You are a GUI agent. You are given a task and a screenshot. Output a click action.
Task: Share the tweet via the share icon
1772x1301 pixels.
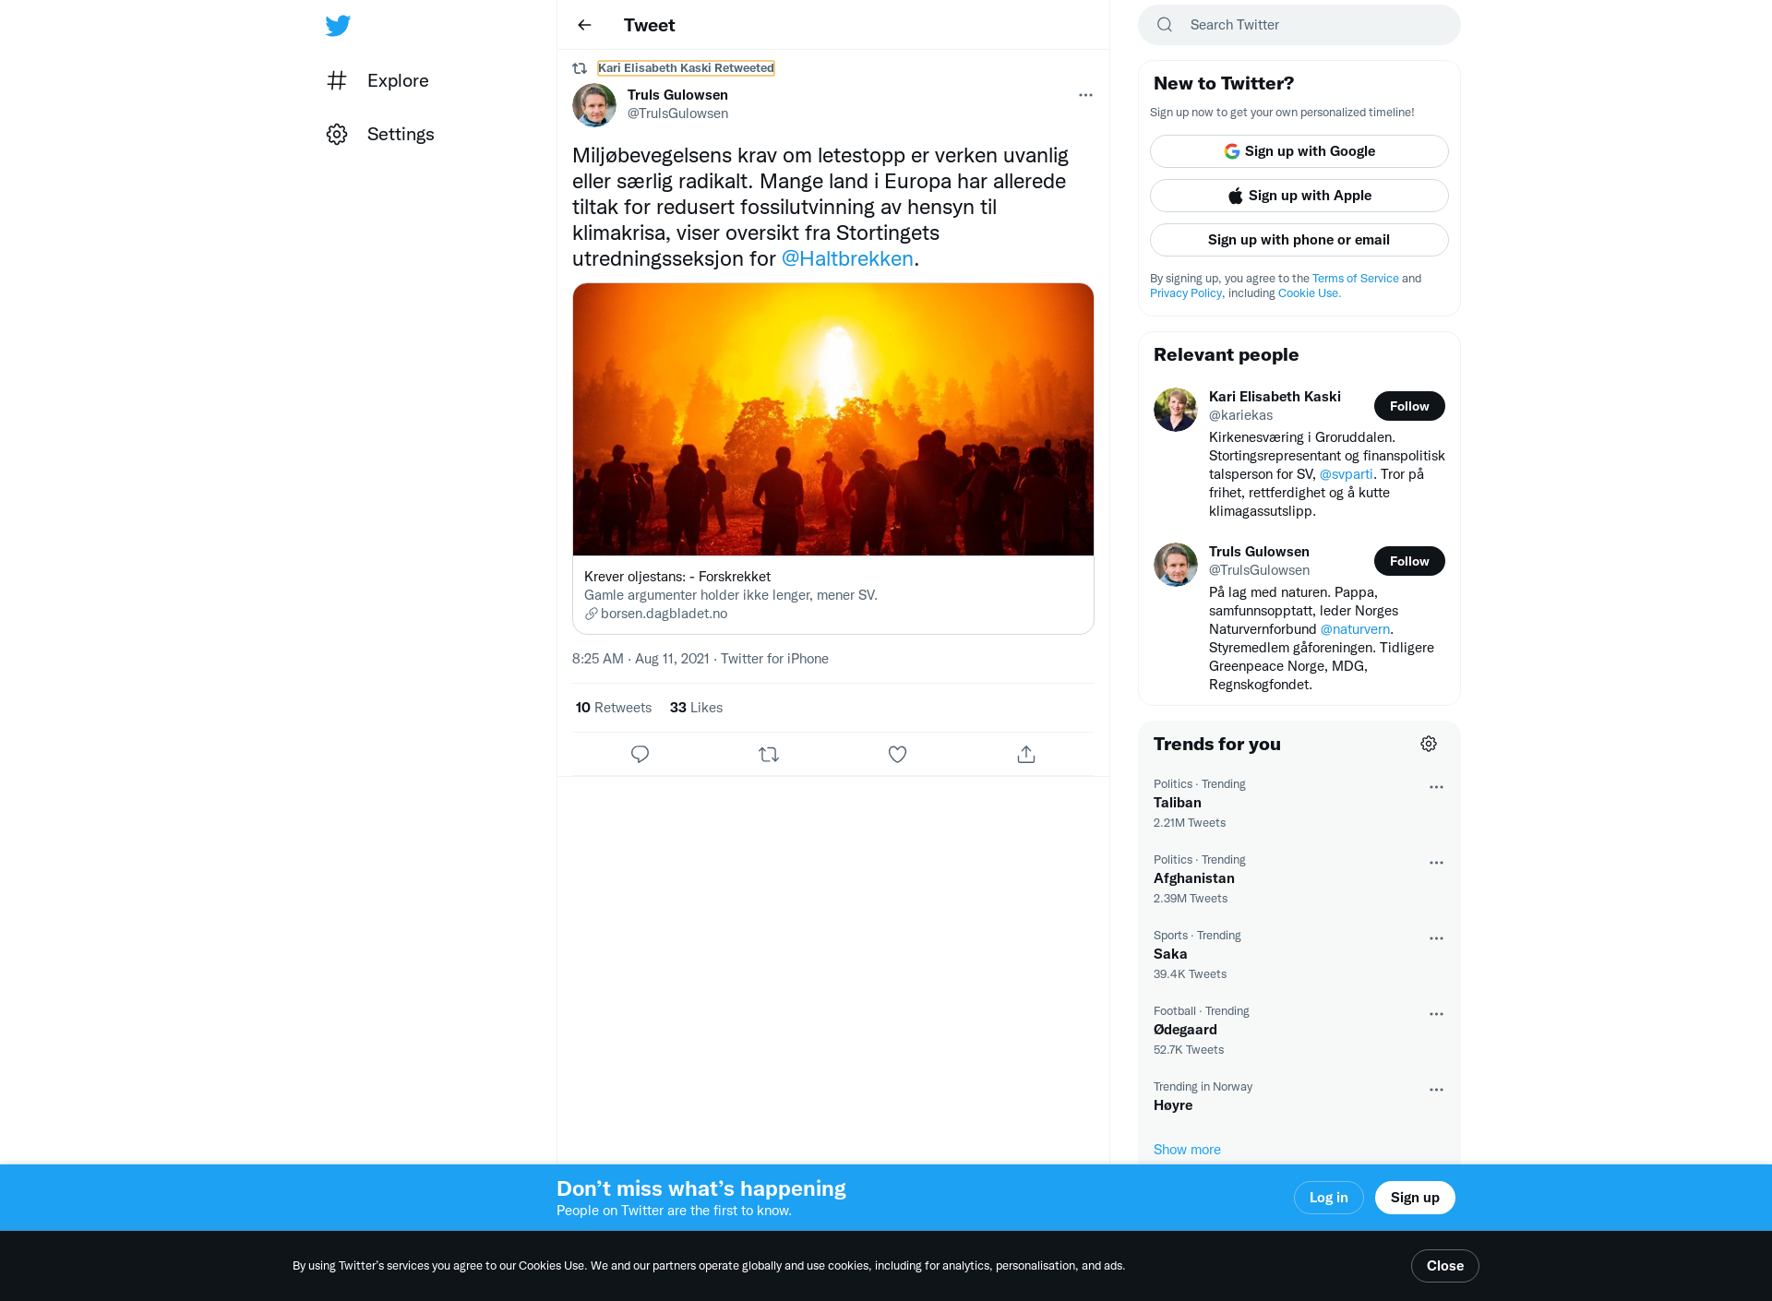click(1026, 755)
